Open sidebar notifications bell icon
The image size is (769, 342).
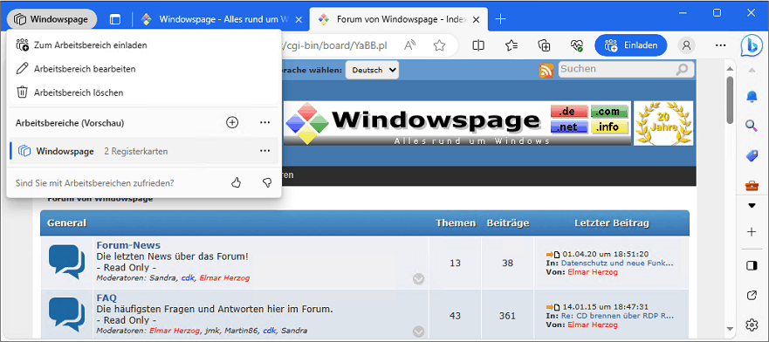pos(752,97)
